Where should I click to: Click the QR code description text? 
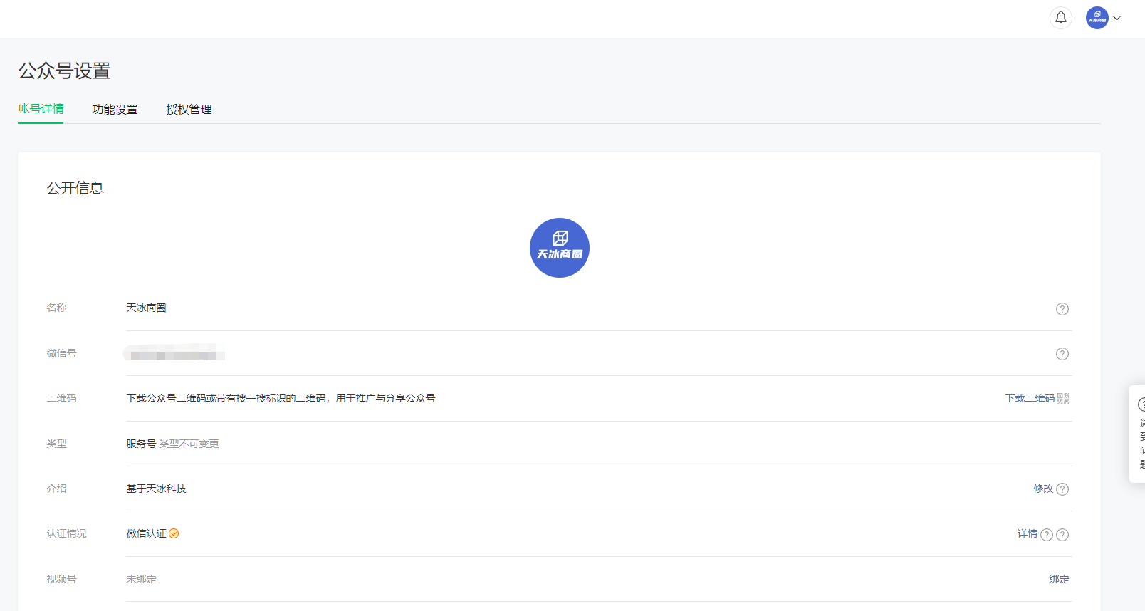(x=281, y=398)
